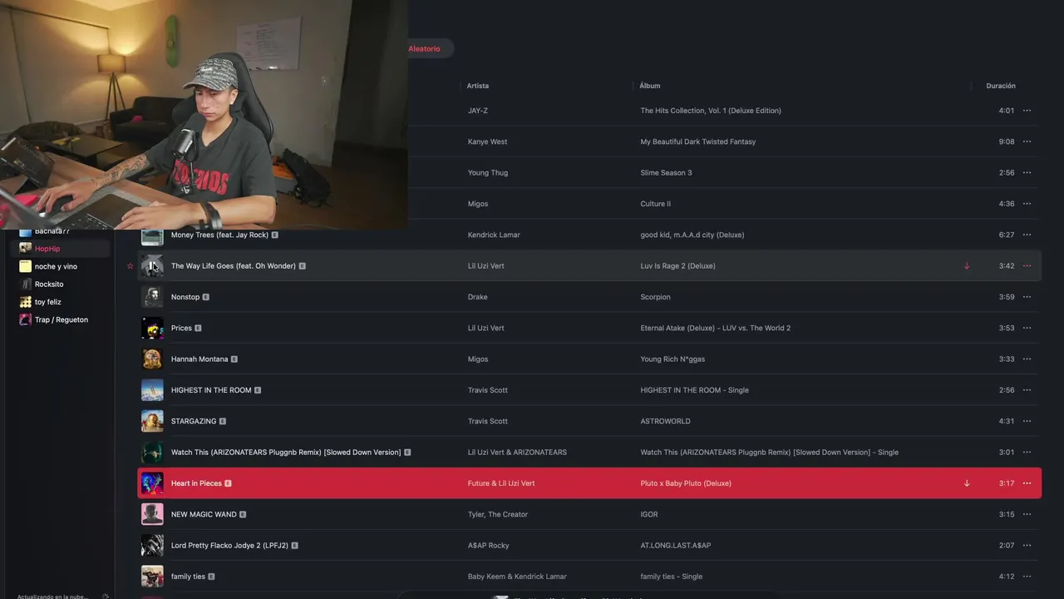
Task: Open more options for Money Trees row
Action: 1027,235
